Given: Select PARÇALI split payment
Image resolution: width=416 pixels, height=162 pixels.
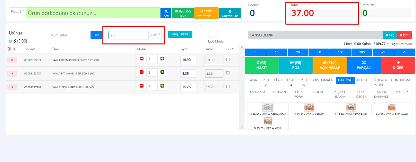Looking at the screenshot, I should coord(364,66).
